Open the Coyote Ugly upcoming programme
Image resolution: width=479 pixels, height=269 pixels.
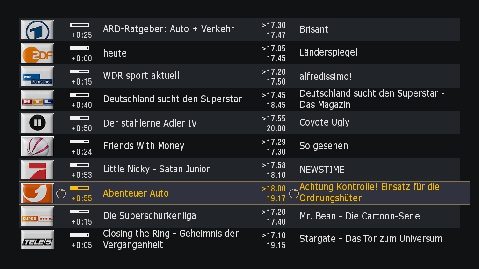pyautogui.click(x=325, y=123)
